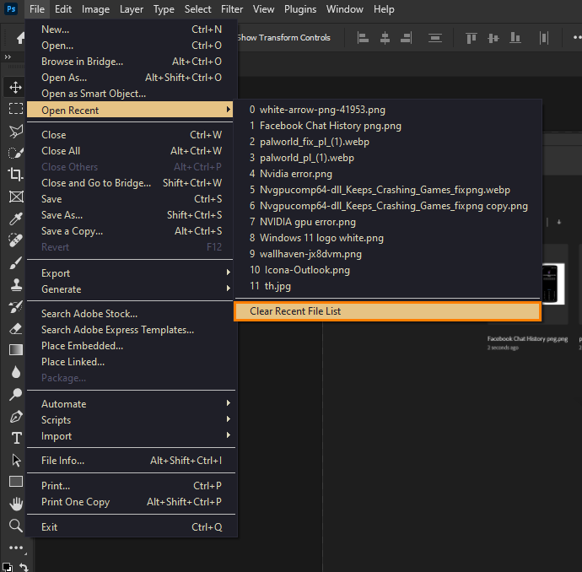This screenshot has height=572, width=582.
Task: Select the Spot Healing Brush tool
Action: point(15,240)
